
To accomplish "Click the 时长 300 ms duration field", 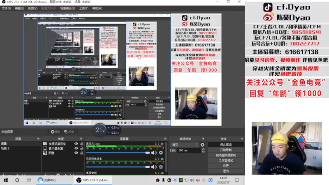I will coord(188,150).
